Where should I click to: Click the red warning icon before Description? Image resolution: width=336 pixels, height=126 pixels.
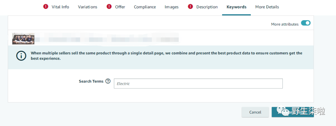[190, 7]
